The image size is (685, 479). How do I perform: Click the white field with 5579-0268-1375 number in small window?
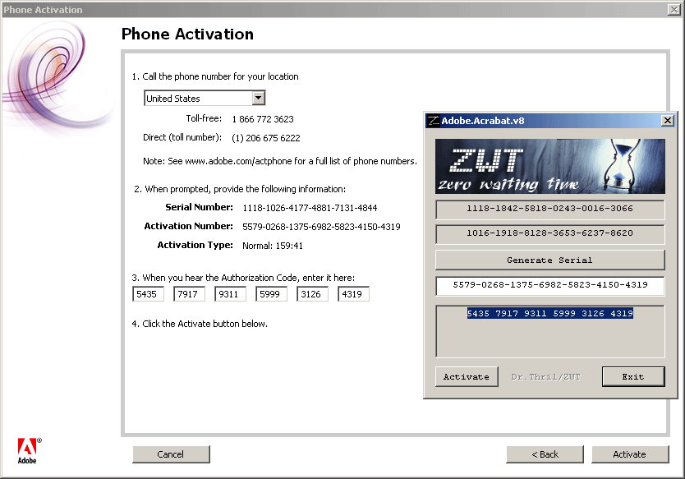(550, 285)
